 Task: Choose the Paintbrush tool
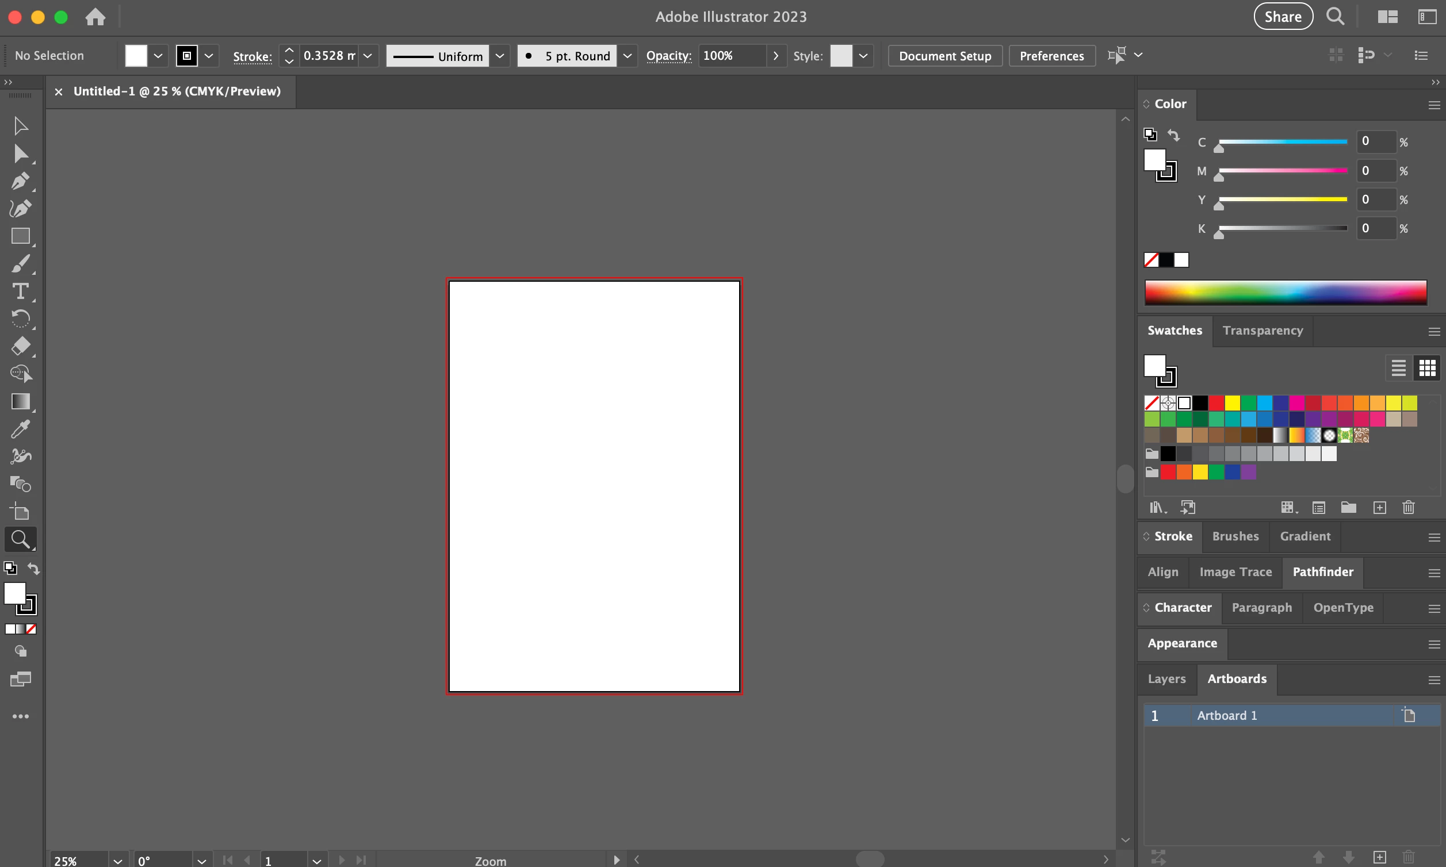click(x=20, y=263)
